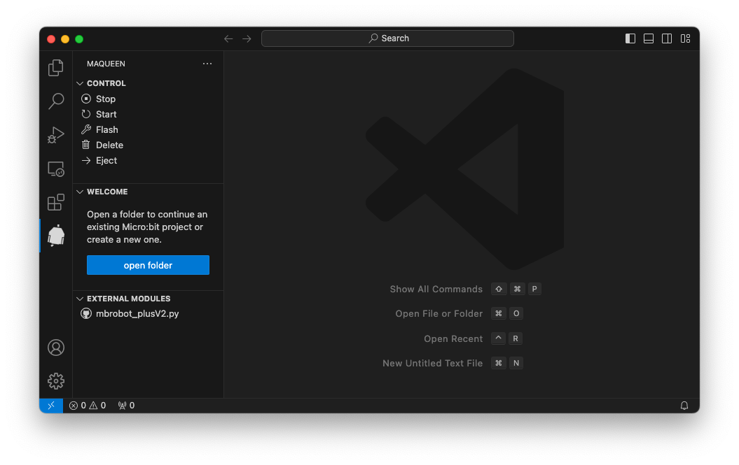Go forward with the right arrow

coord(247,38)
